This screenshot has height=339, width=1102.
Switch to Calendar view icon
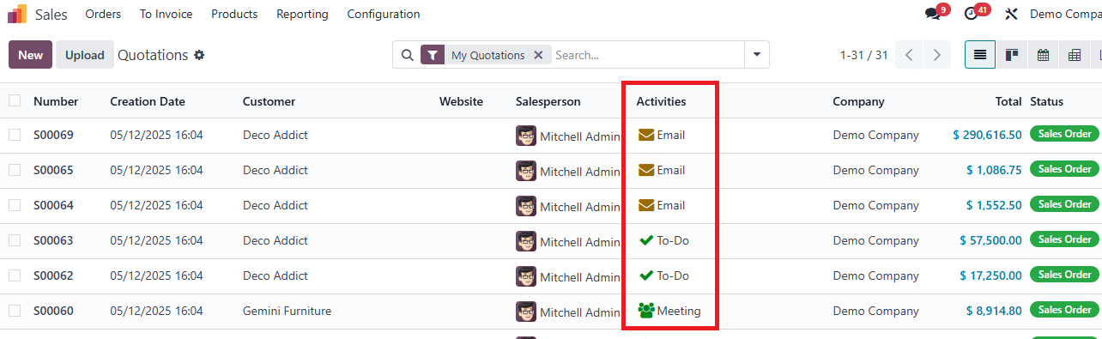pyautogui.click(x=1043, y=55)
